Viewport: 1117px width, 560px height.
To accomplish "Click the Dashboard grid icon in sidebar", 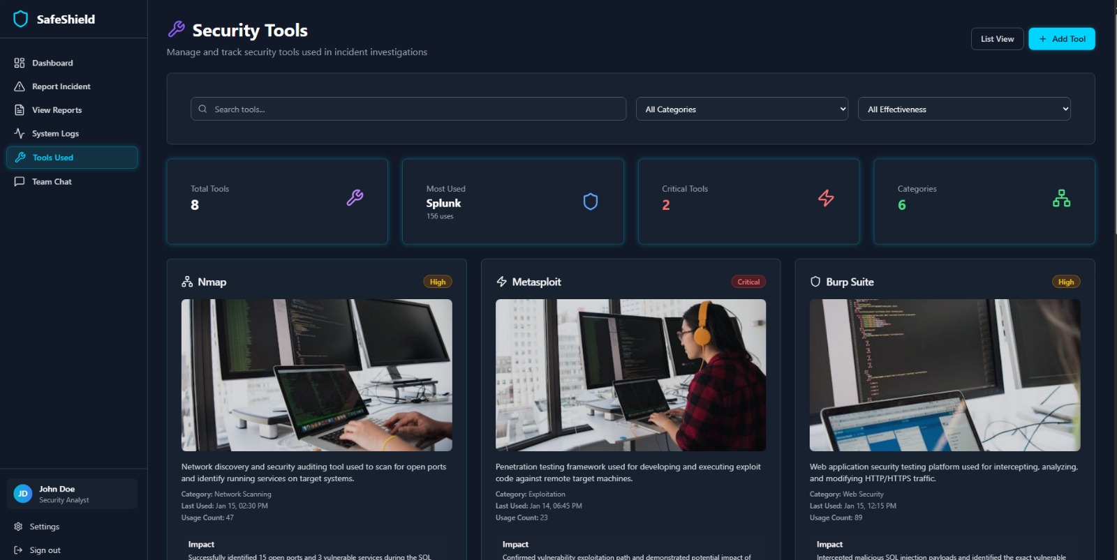I will tap(20, 63).
